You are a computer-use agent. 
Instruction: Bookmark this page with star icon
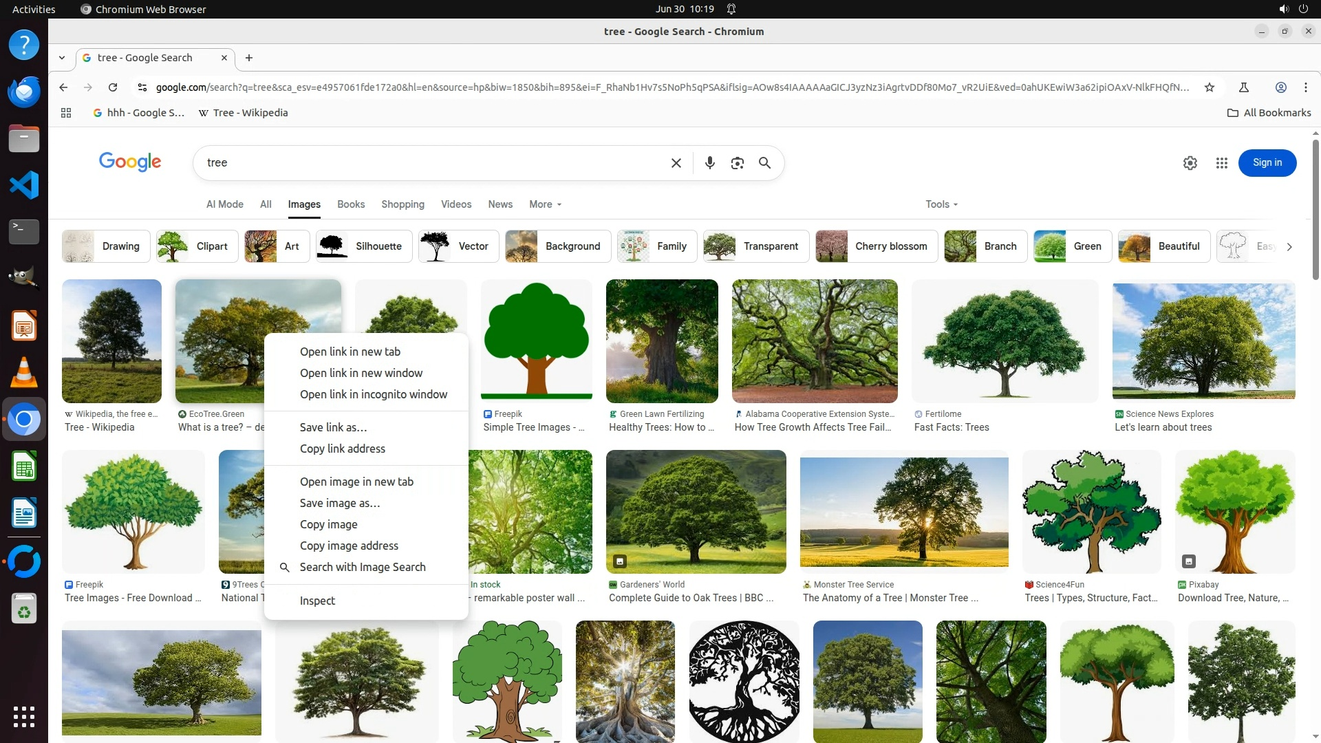coord(1209,87)
